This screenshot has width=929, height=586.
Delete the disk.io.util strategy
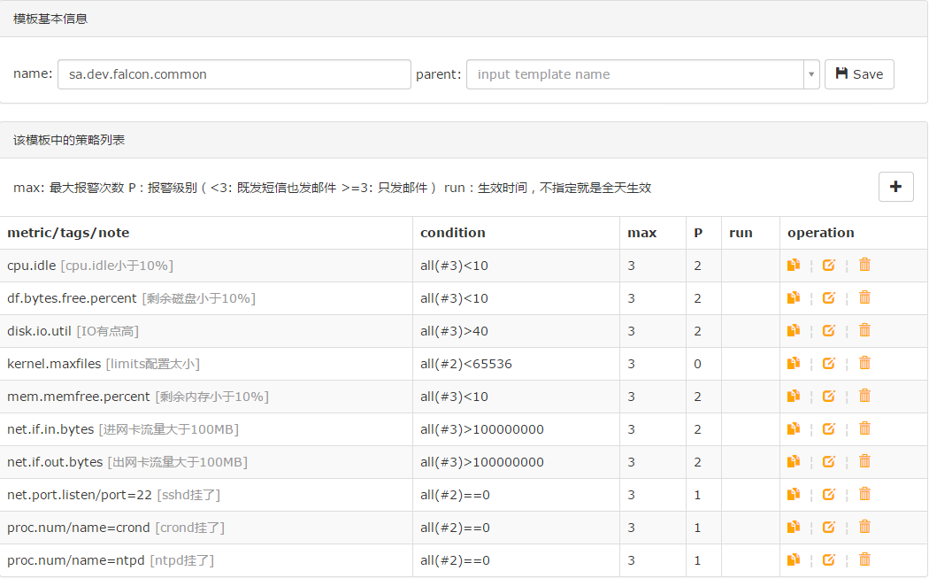[x=865, y=331]
